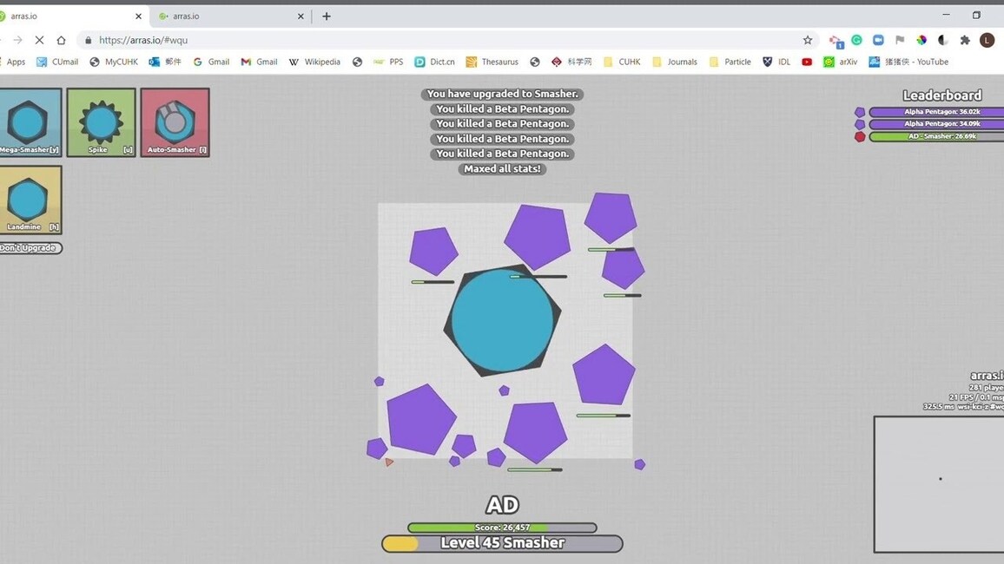Open the Dict.cn bookmark
The image size is (1004, 564).
[435, 62]
